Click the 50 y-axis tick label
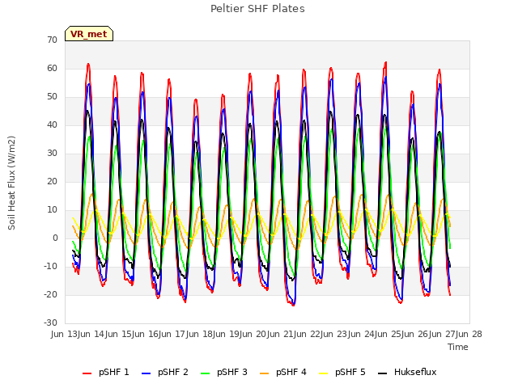Image resolution: width=518 pixels, height=388 pixels. (52, 97)
